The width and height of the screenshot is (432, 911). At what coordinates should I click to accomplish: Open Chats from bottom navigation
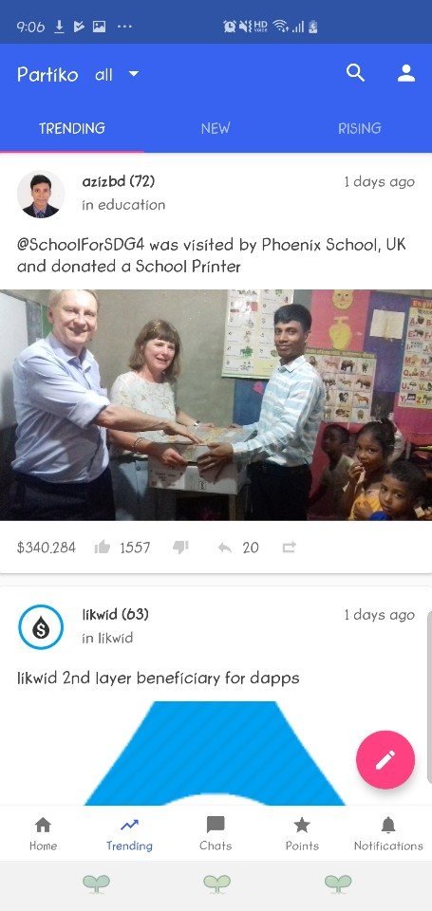(216, 834)
